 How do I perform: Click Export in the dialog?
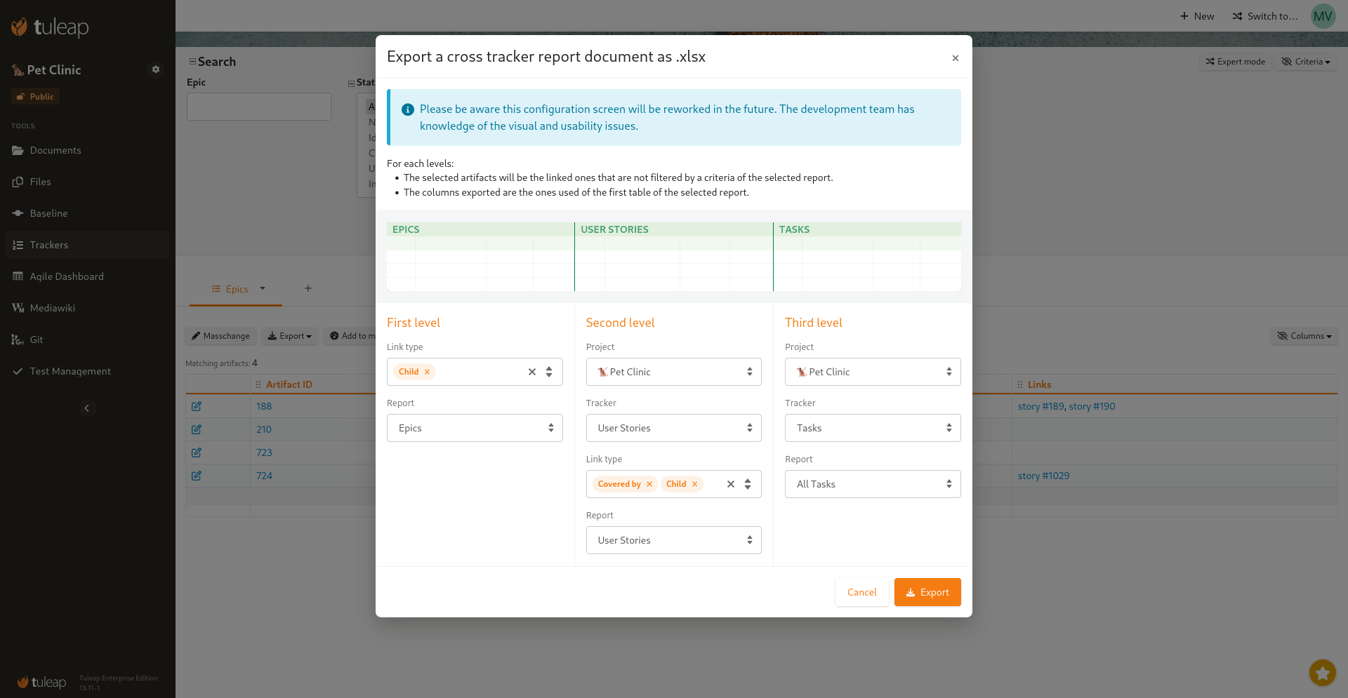927,592
